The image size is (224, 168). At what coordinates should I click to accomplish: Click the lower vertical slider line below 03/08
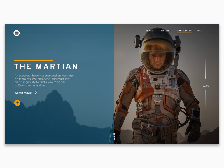206,100
